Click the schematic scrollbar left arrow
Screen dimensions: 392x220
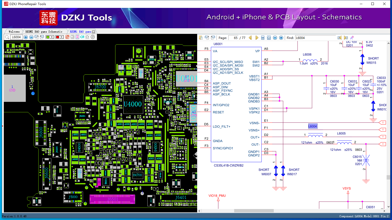(x=199, y=211)
